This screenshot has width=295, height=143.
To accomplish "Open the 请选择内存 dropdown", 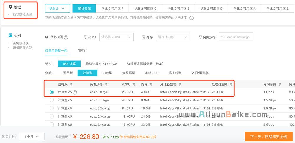I will (173, 37).
